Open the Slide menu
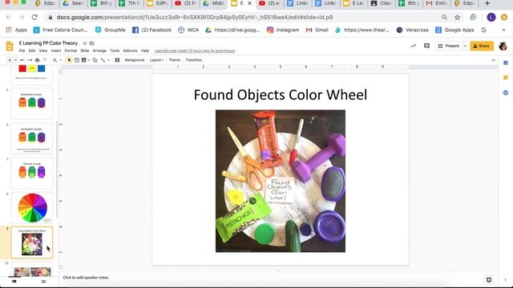 (x=85, y=51)
